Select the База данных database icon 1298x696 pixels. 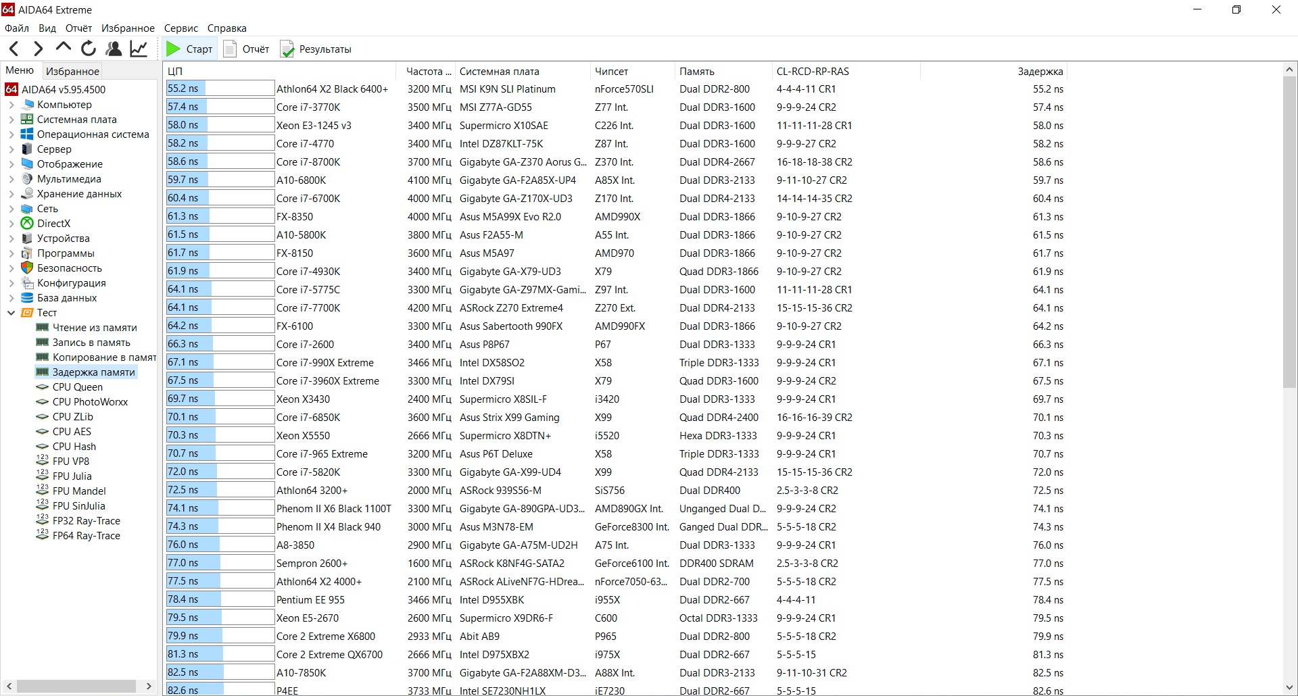click(x=27, y=298)
